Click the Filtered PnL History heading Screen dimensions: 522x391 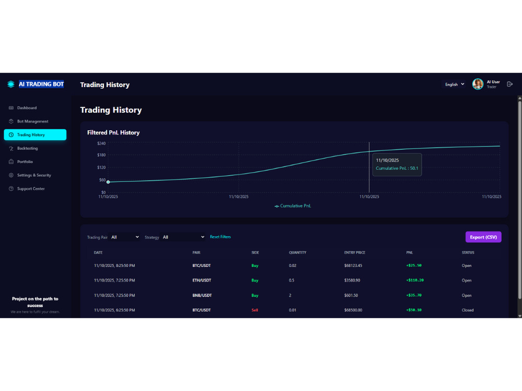click(113, 132)
